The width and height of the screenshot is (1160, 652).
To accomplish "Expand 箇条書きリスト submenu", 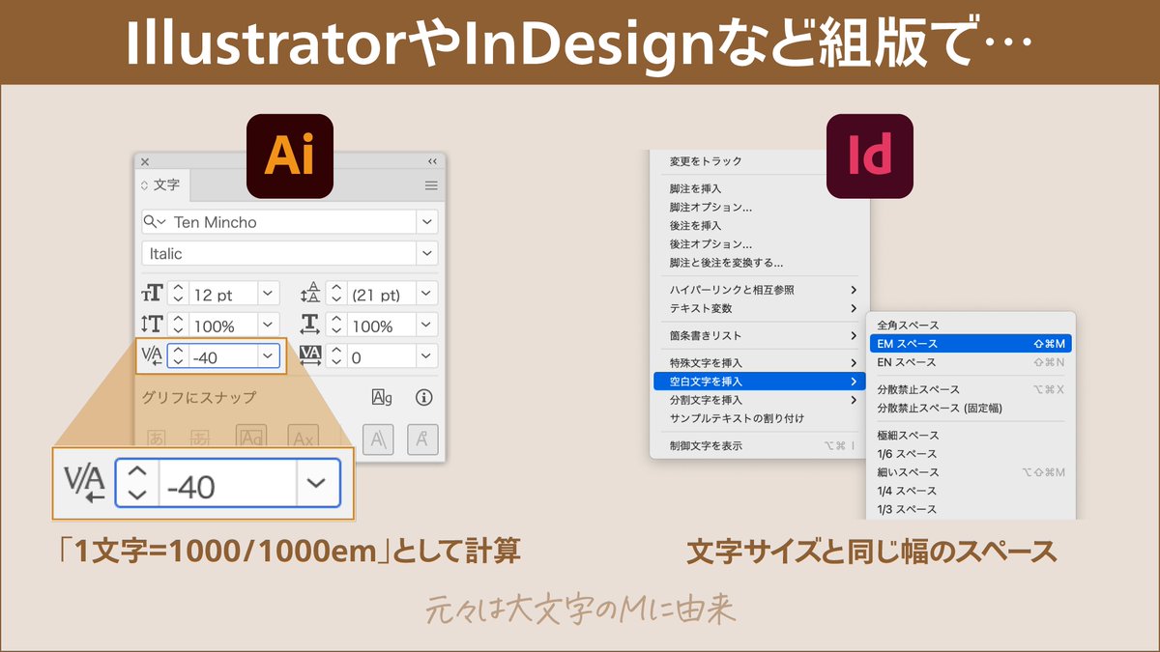I will pos(759,335).
